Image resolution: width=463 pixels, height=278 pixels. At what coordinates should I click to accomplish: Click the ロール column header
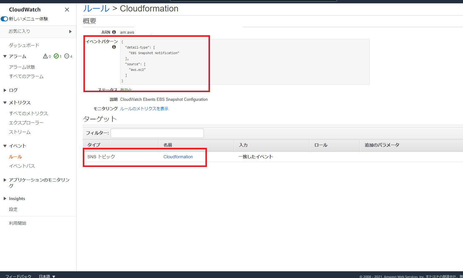point(335,145)
